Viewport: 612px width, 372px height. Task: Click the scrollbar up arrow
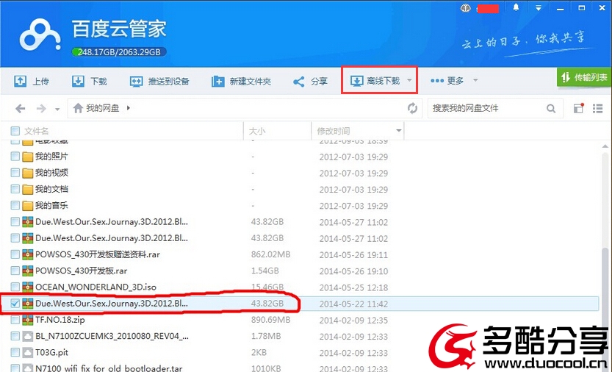point(605,146)
